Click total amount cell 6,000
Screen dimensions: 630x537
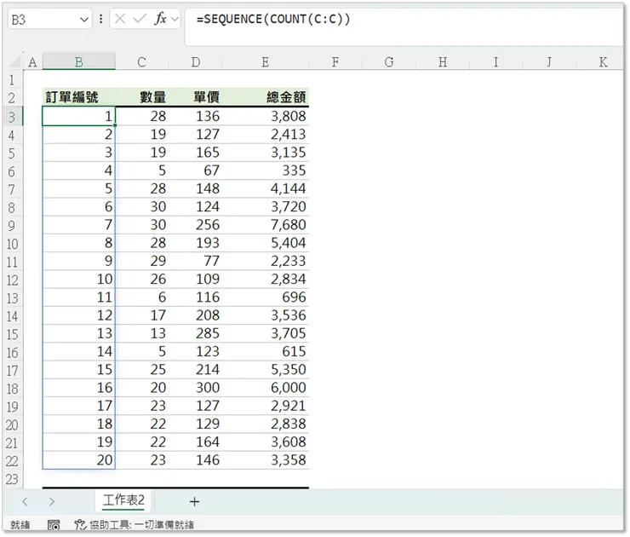pyautogui.click(x=266, y=388)
